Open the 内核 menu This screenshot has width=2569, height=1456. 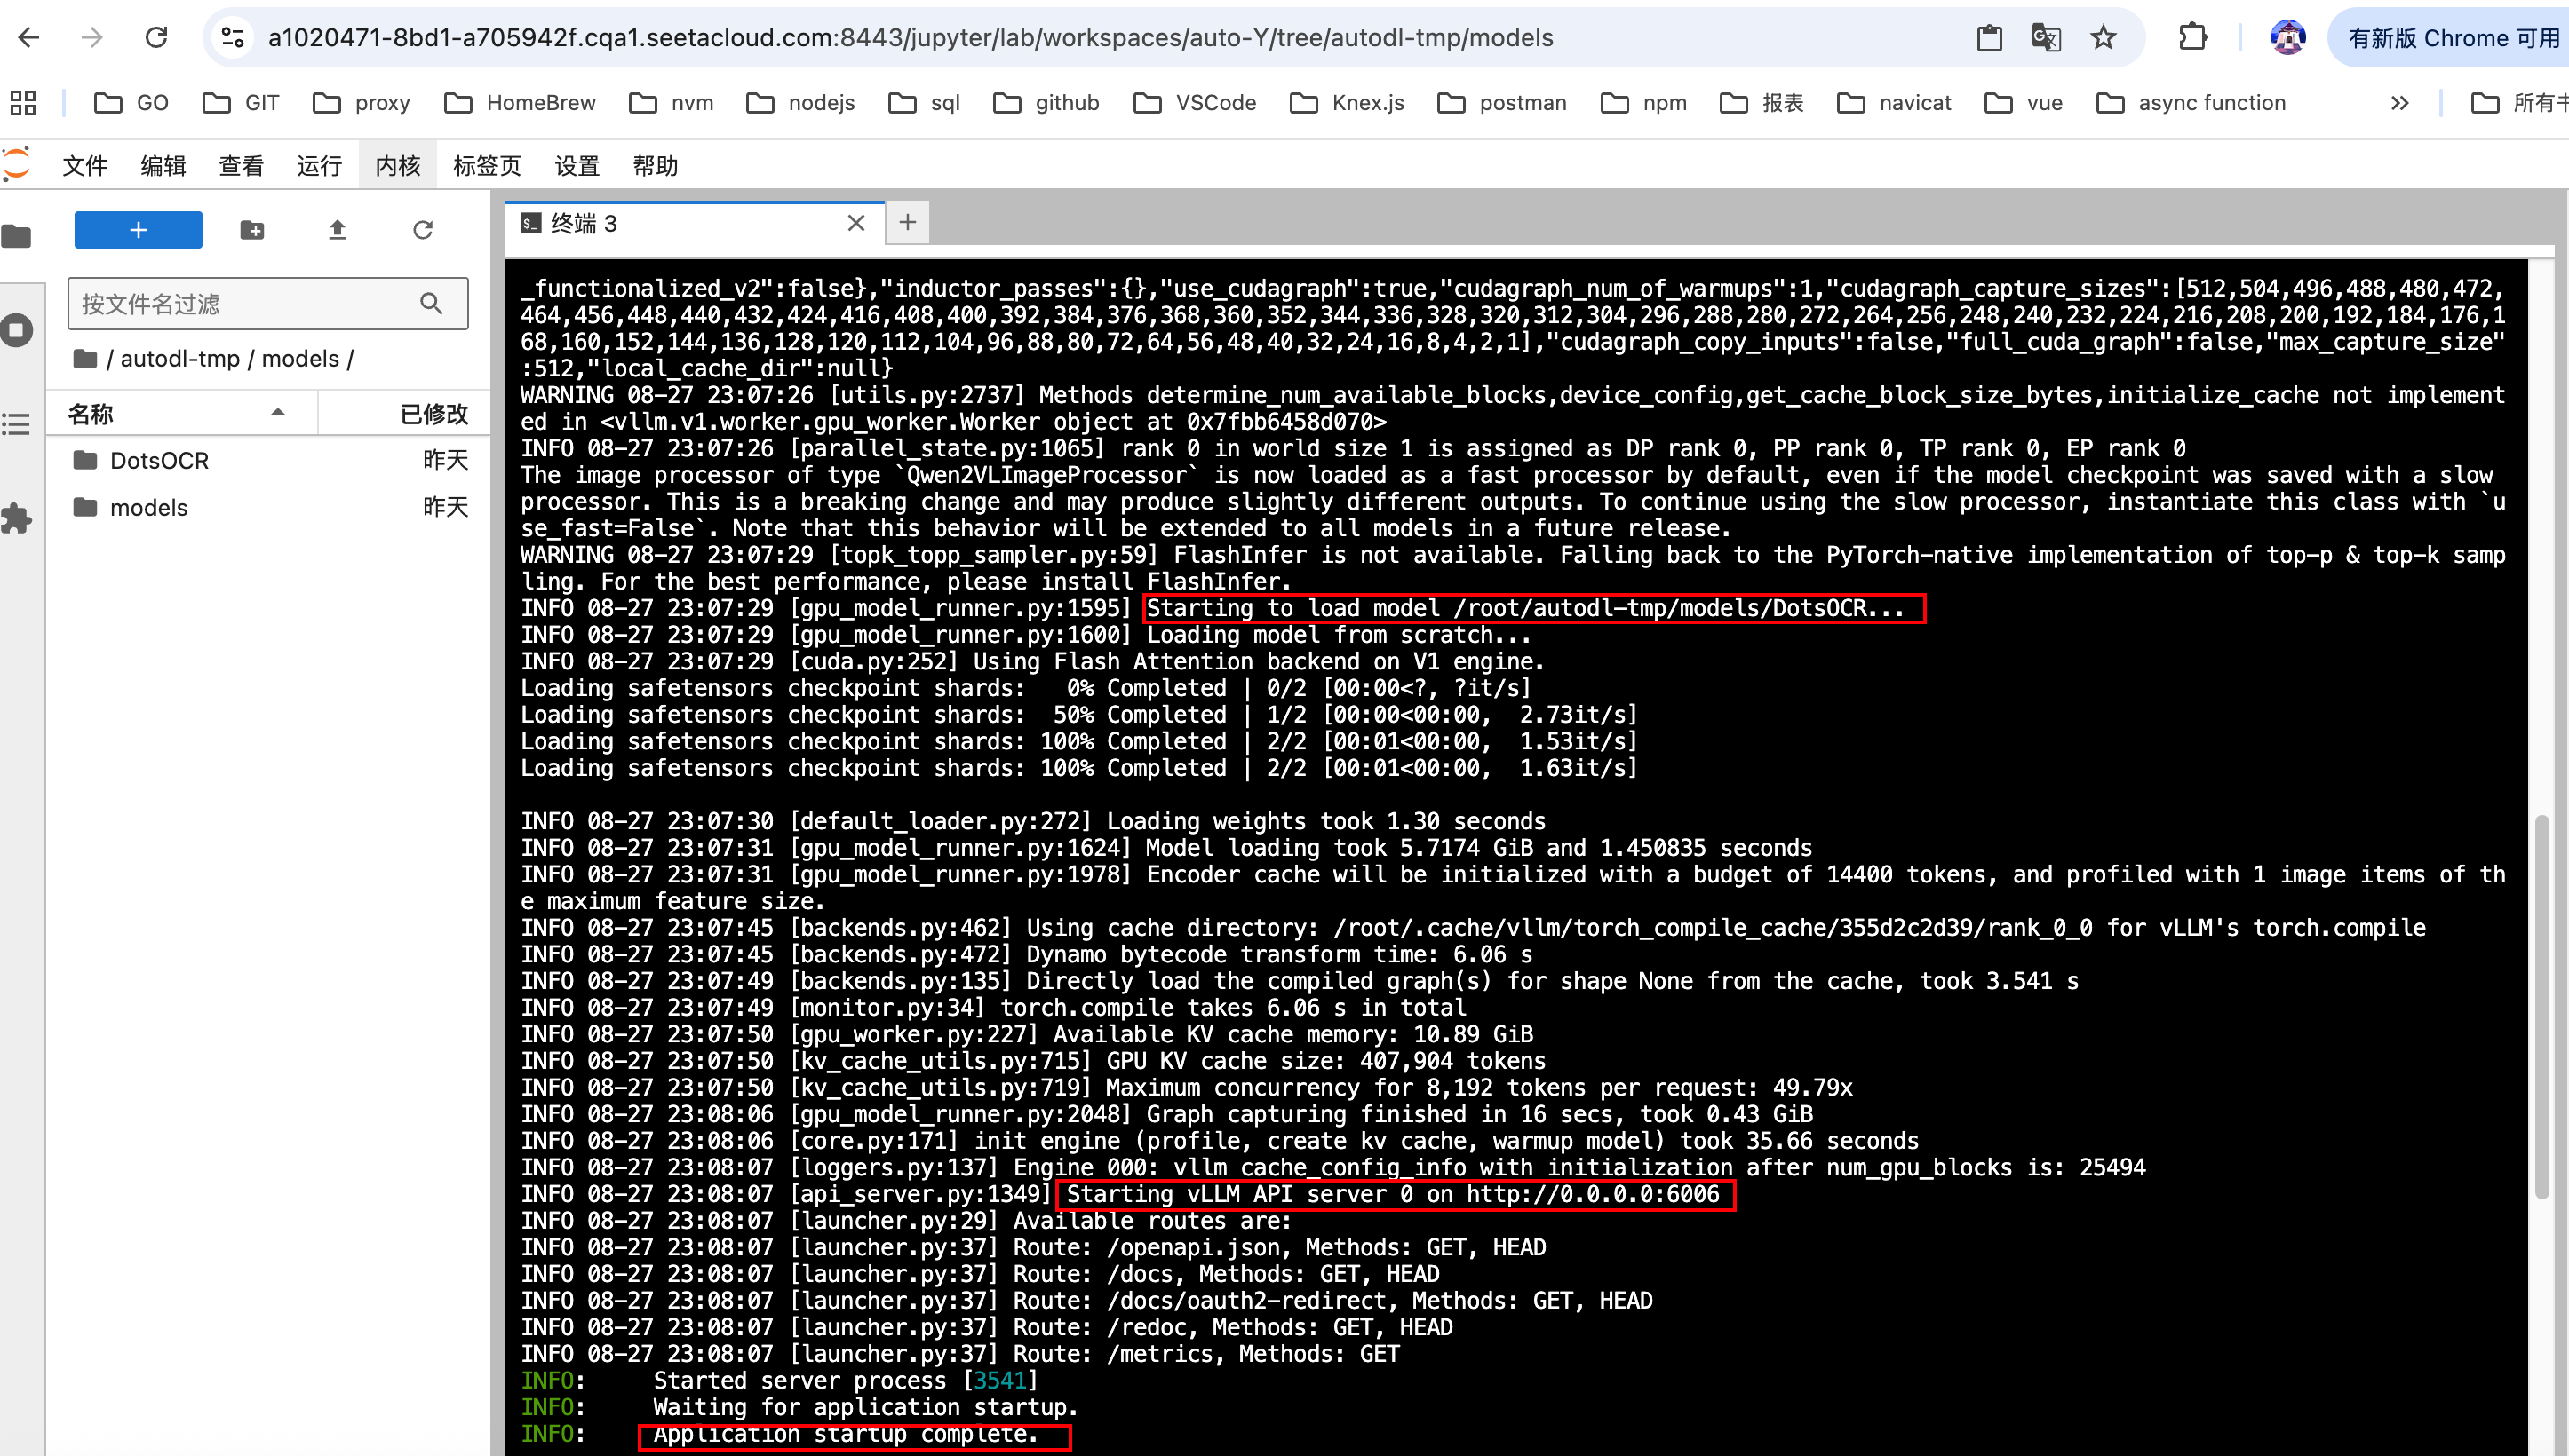[x=397, y=166]
